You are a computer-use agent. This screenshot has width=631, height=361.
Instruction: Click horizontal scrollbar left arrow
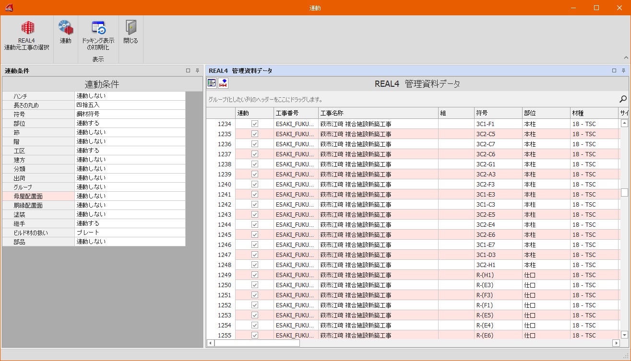tap(210, 343)
